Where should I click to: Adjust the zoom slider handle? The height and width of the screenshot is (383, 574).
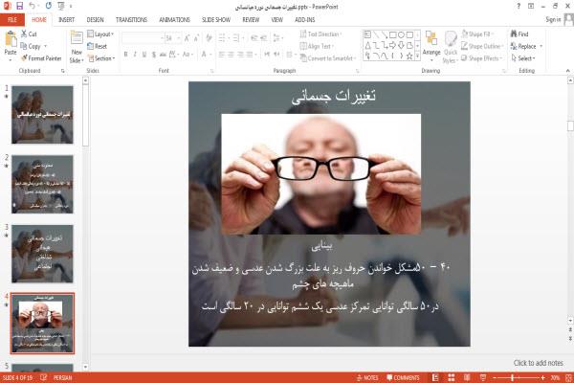(513, 377)
